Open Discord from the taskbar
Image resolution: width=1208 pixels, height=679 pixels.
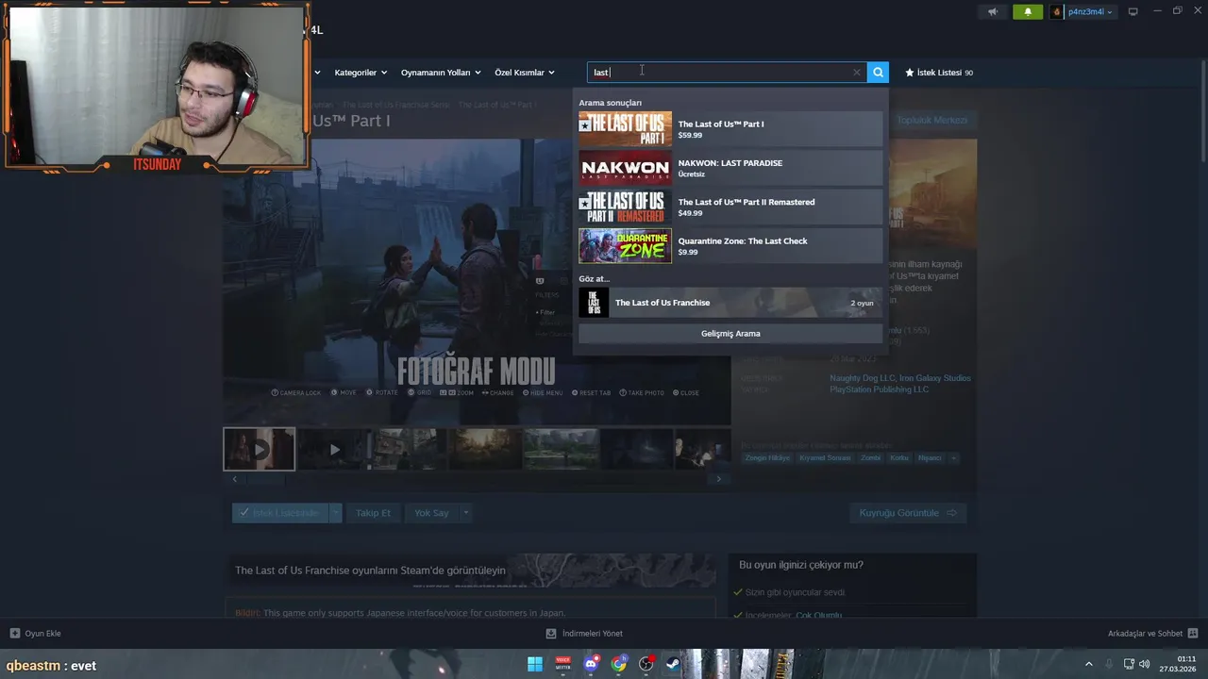point(591,664)
